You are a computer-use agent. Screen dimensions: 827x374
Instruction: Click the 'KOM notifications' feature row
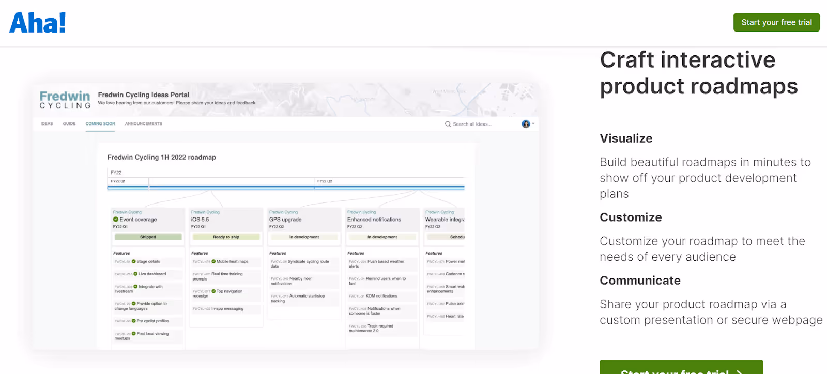pyautogui.click(x=382, y=296)
